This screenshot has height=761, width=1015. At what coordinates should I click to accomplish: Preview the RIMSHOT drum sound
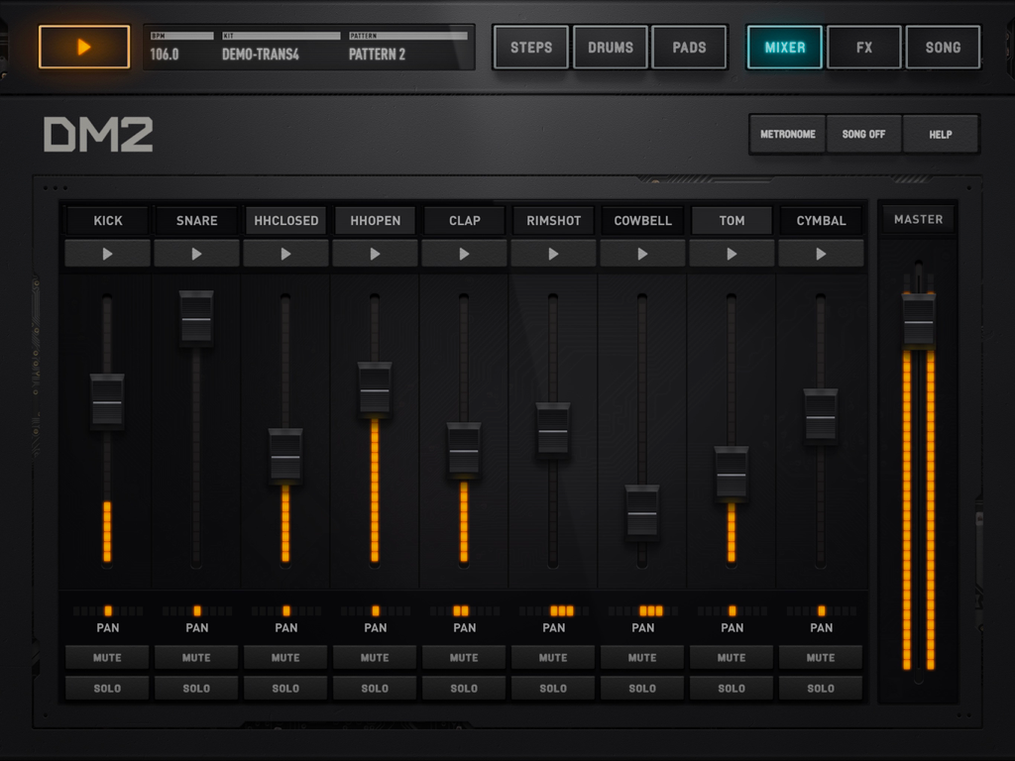[x=553, y=253]
